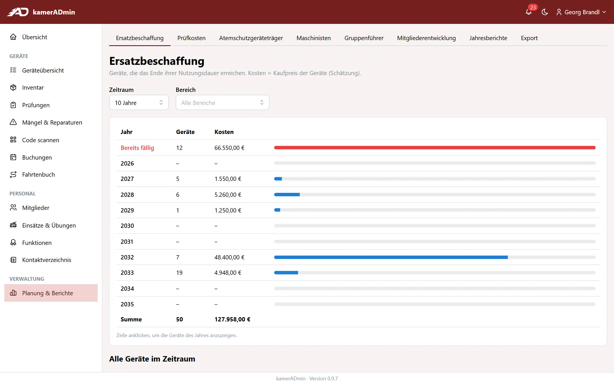
Task: Click the Geräteübersicht list icon
Action: [13, 70]
